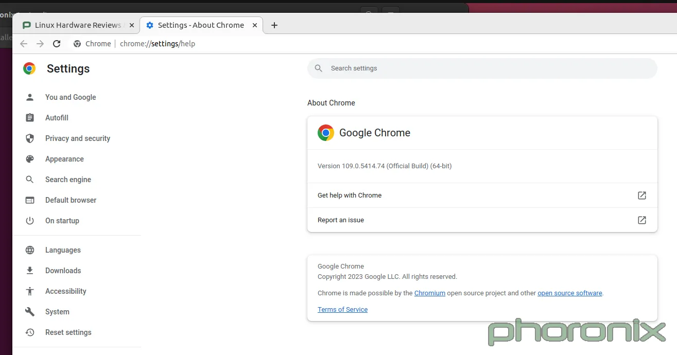Open Languages settings
This screenshot has height=355, width=677.
pyautogui.click(x=63, y=250)
